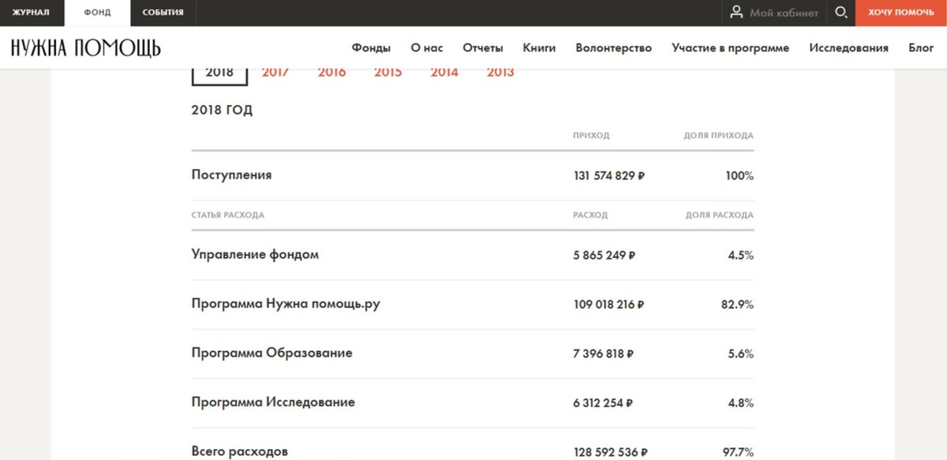Select the 2013 year report
This screenshot has width=947, height=460.
(x=500, y=73)
